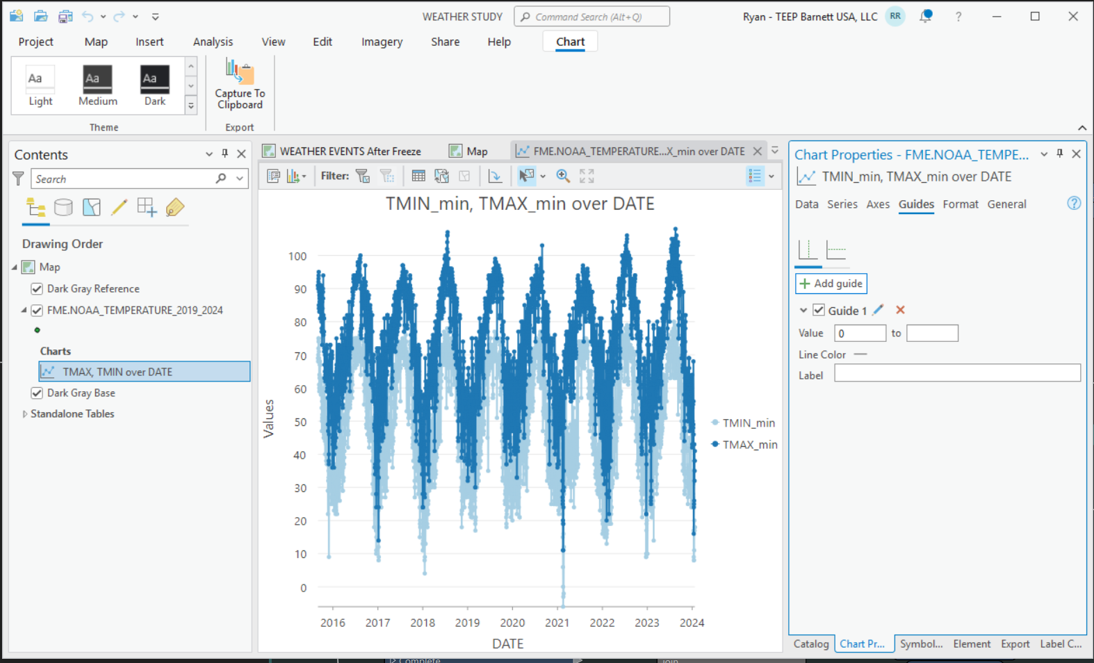Click the Add guide button

(831, 284)
